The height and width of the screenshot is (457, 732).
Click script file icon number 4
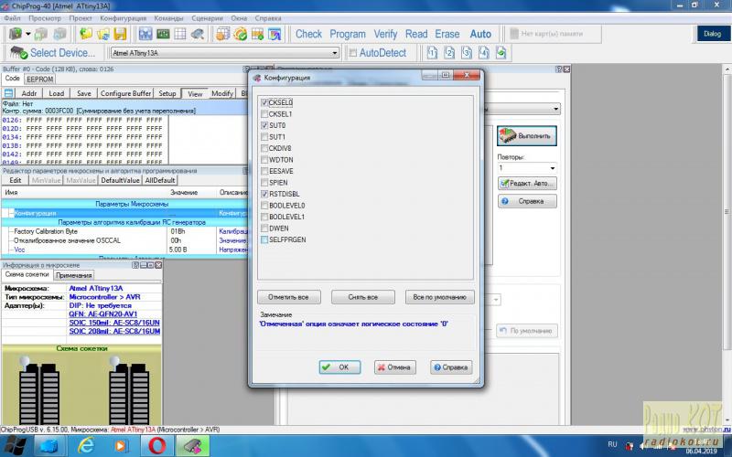point(484,53)
